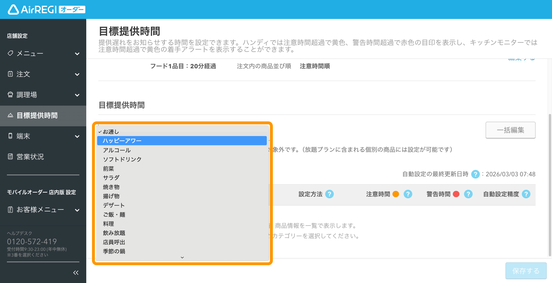
Task: Select ソフトドリンク in category dropdown
Action: click(182, 159)
